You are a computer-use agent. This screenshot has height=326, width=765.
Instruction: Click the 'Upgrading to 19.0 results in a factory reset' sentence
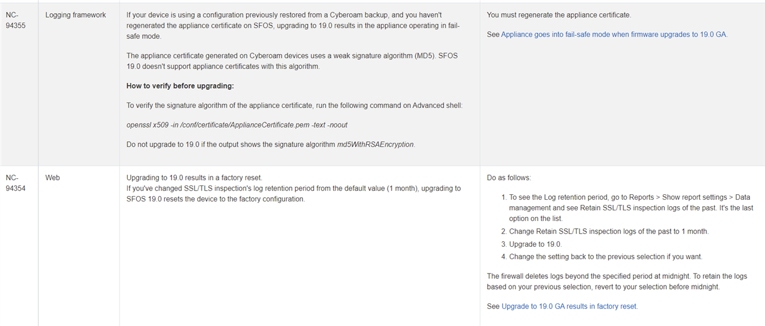click(194, 178)
